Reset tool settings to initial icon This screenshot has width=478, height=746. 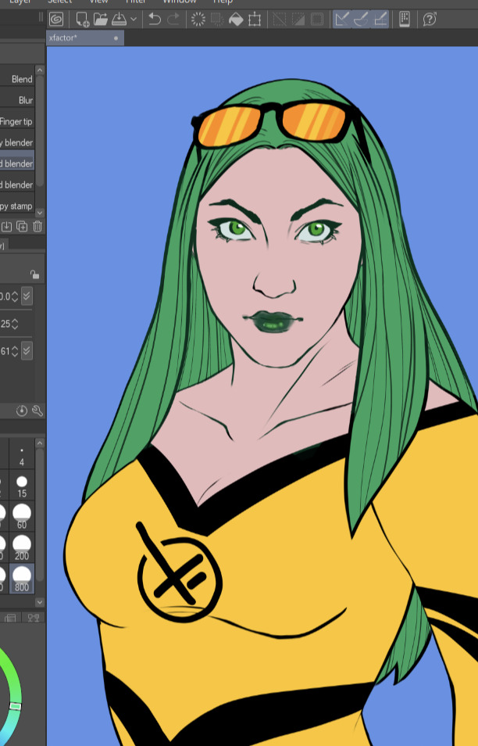[x=22, y=411]
